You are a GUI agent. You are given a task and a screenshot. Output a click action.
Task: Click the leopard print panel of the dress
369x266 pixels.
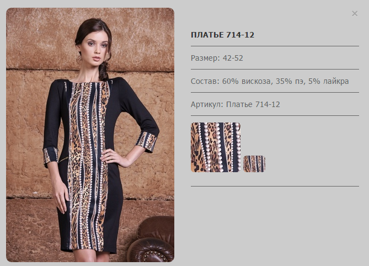point(88,165)
